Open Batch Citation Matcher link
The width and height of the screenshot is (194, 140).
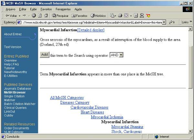tap(20, 104)
